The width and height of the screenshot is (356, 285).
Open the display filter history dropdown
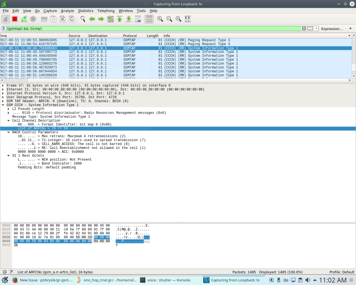317,28
